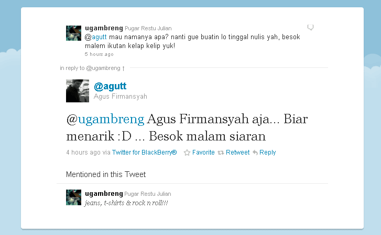Click the 5 hours ago timestamp
Image resolution: width=381 pixels, height=235 pixels.
pyautogui.click(x=99, y=54)
